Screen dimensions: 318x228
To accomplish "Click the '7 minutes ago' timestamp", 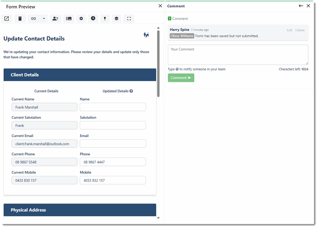I will click(x=200, y=30).
